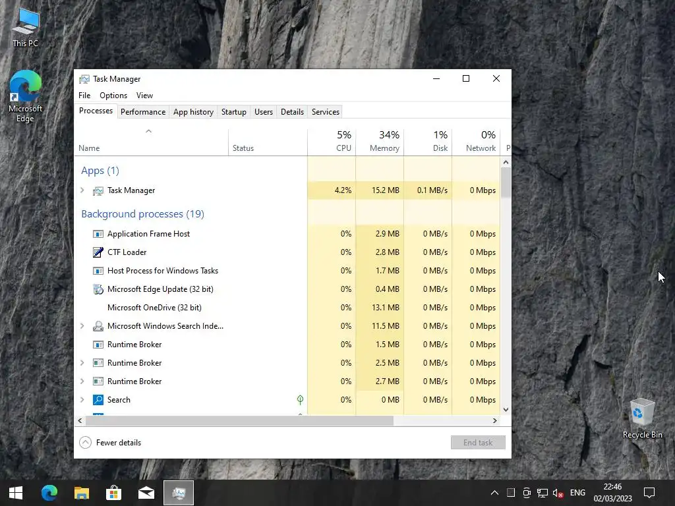The height and width of the screenshot is (506, 675).
Task: Click the Search process magnifier icon
Action: pyautogui.click(x=98, y=400)
